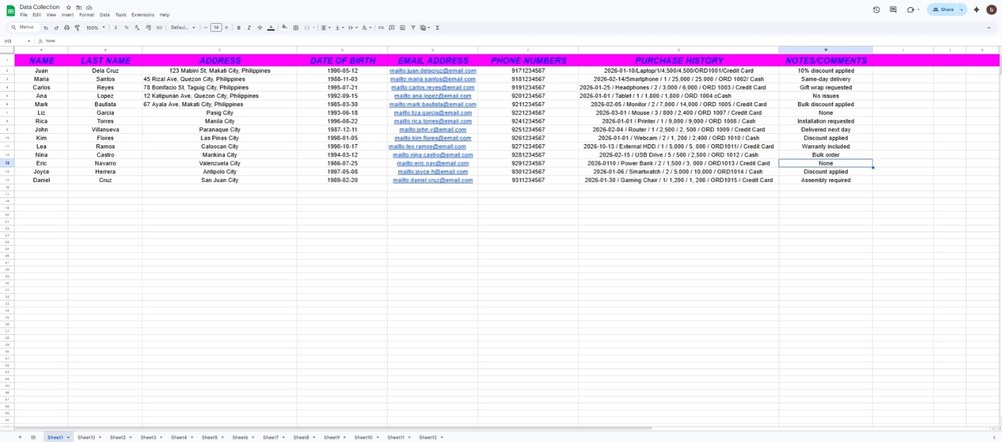Open text wrapping dropdown
The width and height of the screenshot is (1002, 442).
[x=352, y=27]
